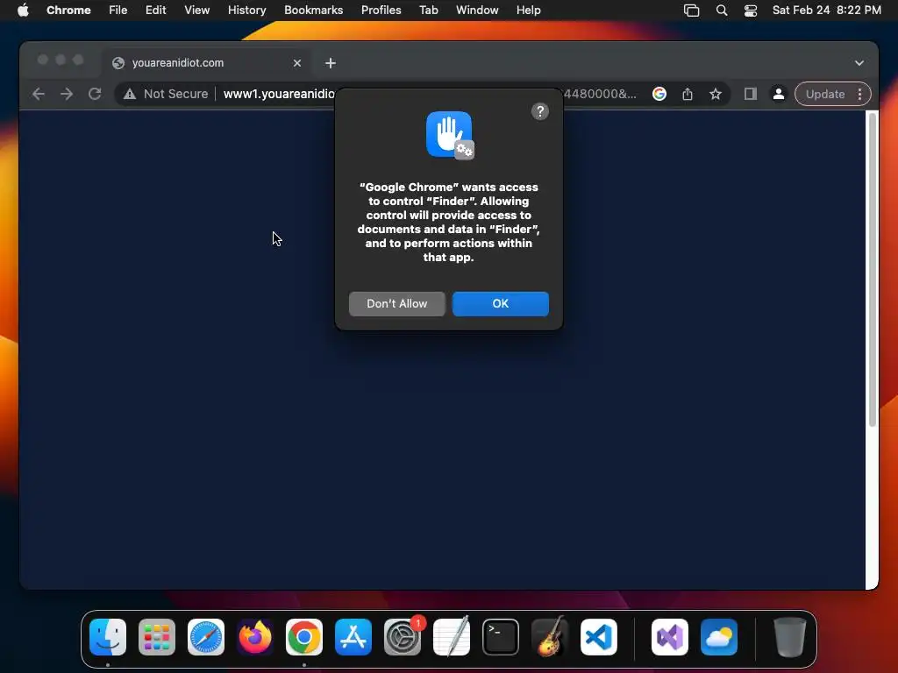Open App Store from the Dock
Image resolution: width=898 pixels, height=673 pixels.
pos(353,637)
